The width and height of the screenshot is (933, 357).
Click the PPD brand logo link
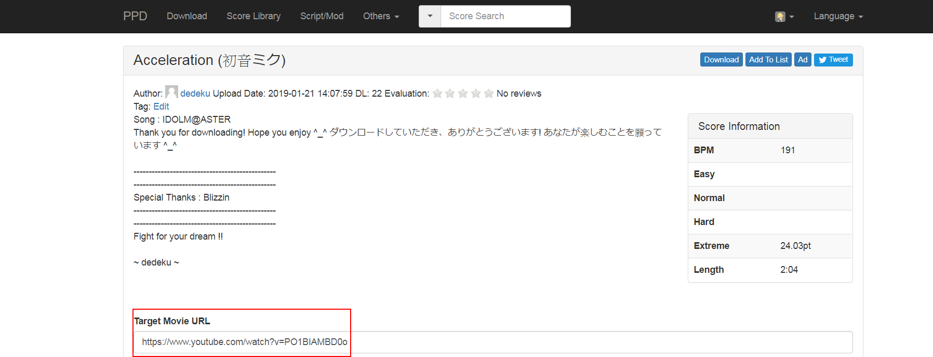tap(135, 16)
